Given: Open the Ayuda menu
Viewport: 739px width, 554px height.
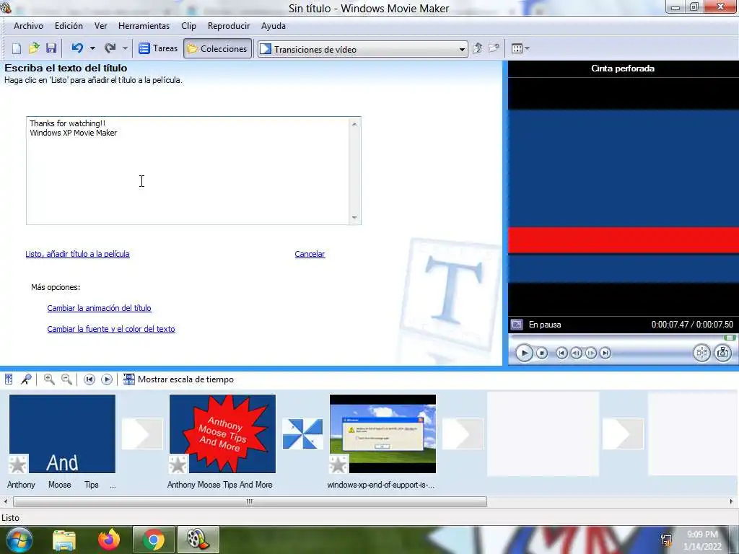Looking at the screenshot, I should [274, 26].
